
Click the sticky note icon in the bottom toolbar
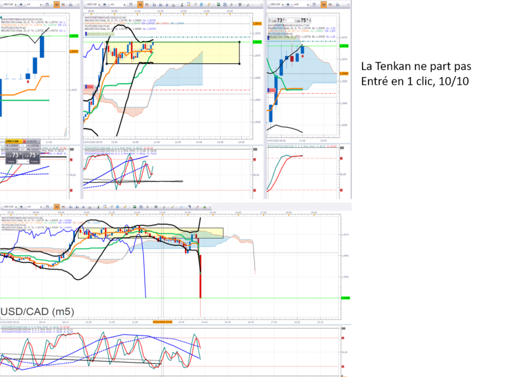pyautogui.click(x=105, y=207)
